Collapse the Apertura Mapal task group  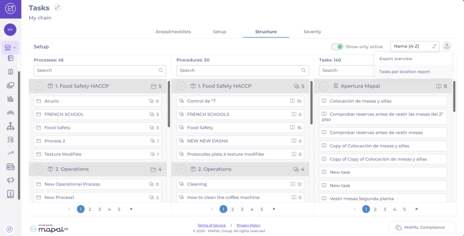pyautogui.click(x=324, y=86)
